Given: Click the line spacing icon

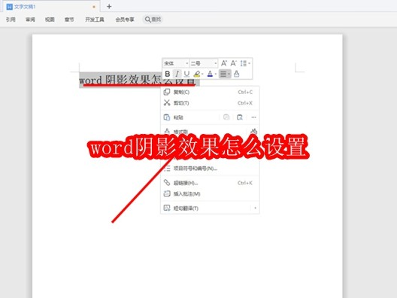Looking at the screenshot, I should (x=244, y=63).
